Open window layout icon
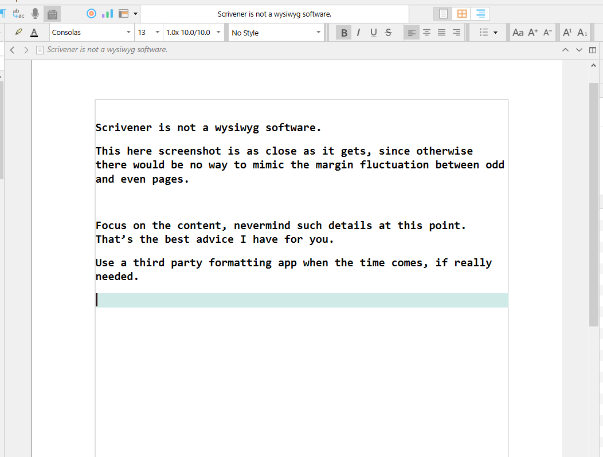 point(123,14)
